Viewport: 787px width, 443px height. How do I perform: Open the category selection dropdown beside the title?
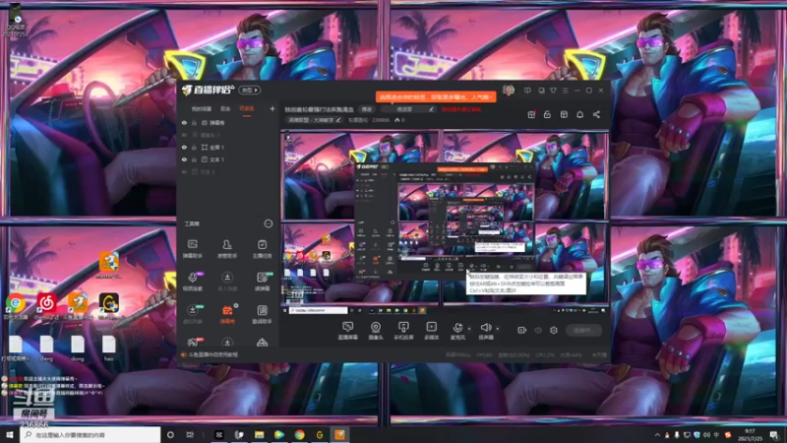tap(406, 109)
